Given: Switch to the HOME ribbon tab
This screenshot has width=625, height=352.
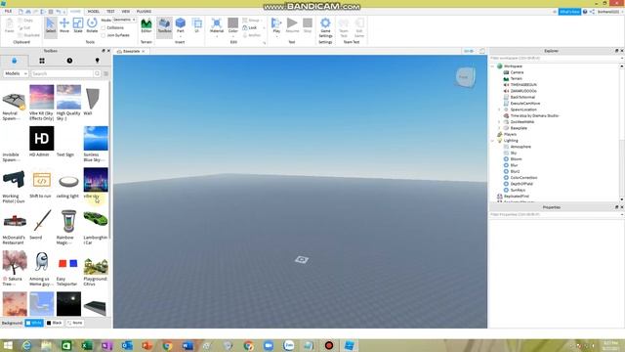Looking at the screenshot, I should click(75, 12).
